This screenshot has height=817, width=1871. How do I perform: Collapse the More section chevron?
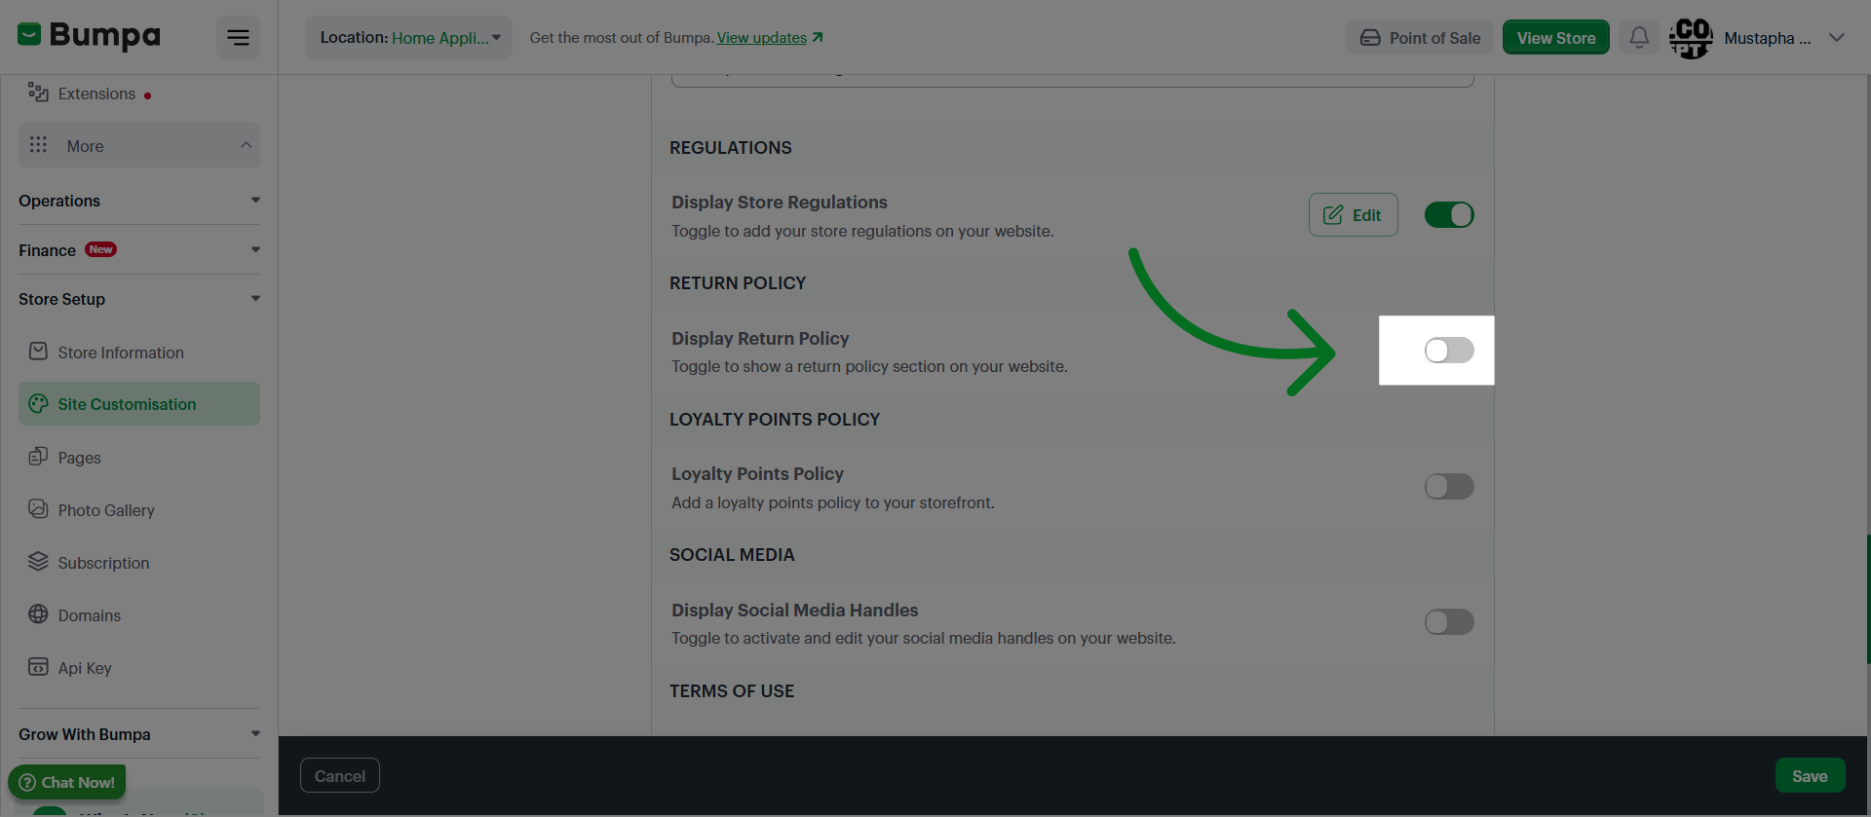click(246, 145)
